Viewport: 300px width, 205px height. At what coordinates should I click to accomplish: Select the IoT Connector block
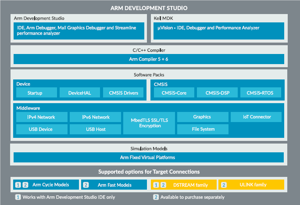[256, 117]
